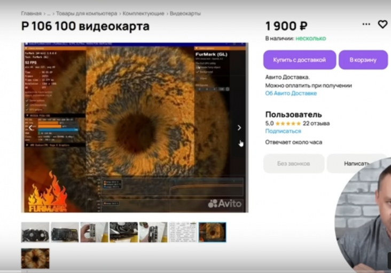Add item with В корзину button
391x273 pixels.
tap(363, 60)
